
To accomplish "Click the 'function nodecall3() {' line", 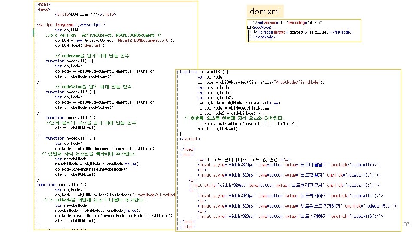I will pos(71,118).
